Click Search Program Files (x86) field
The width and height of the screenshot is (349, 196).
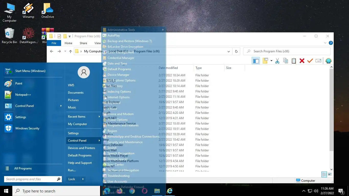[287, 51]
